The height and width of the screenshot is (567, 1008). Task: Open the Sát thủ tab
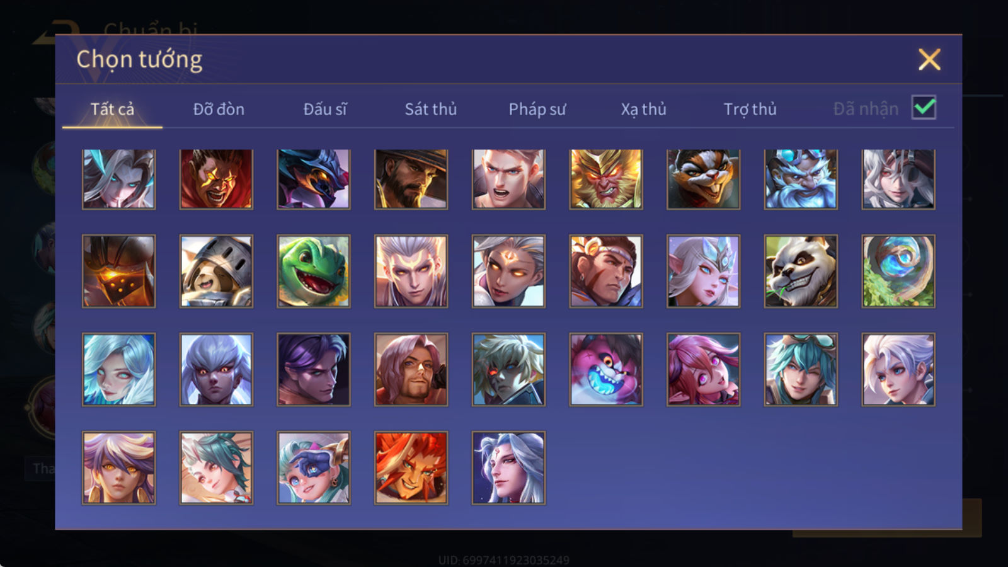pos(431,109)
